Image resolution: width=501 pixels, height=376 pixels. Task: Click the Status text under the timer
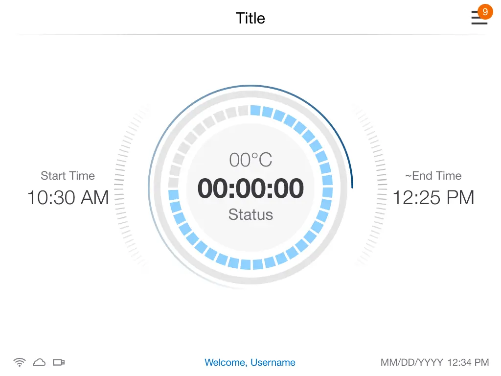coord(250,214)
